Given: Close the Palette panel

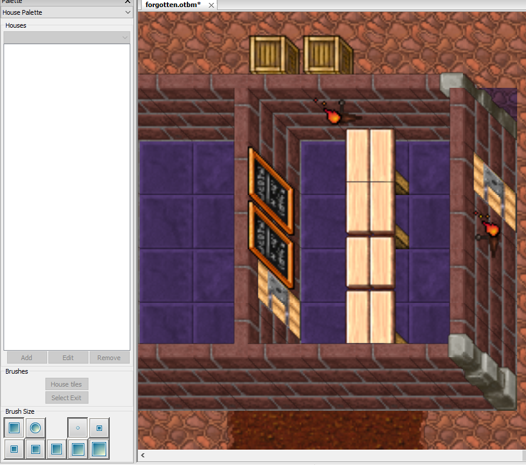Looking at the screenshot, I should 127,2.
